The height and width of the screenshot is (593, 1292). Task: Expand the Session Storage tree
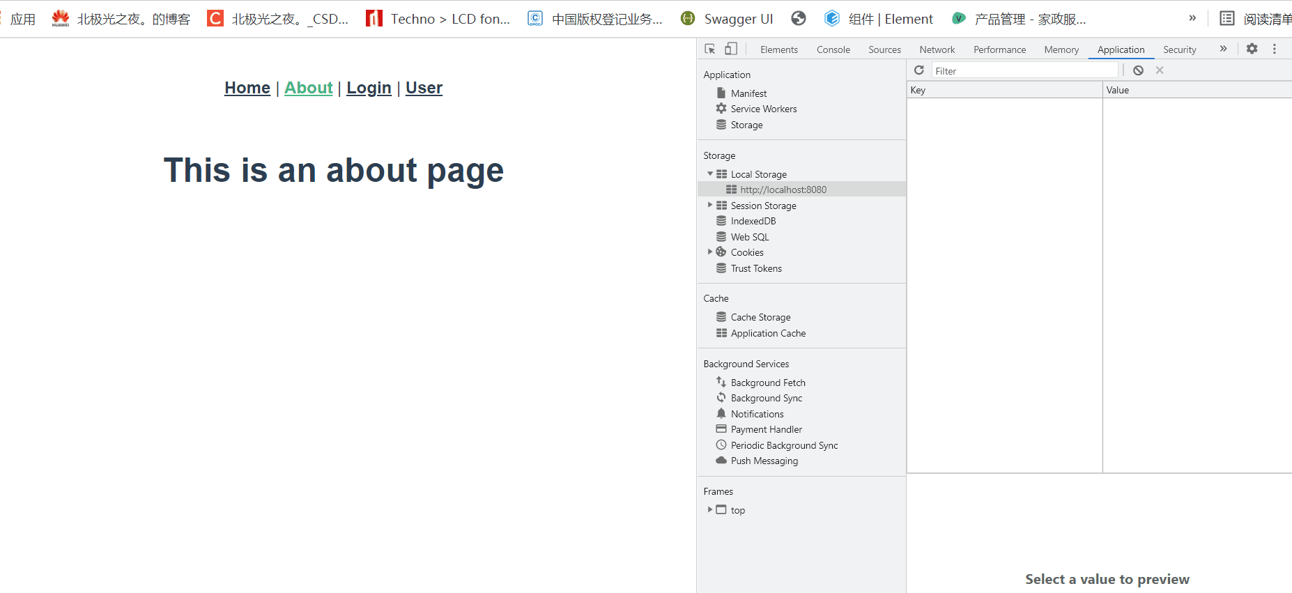(710, 205)
